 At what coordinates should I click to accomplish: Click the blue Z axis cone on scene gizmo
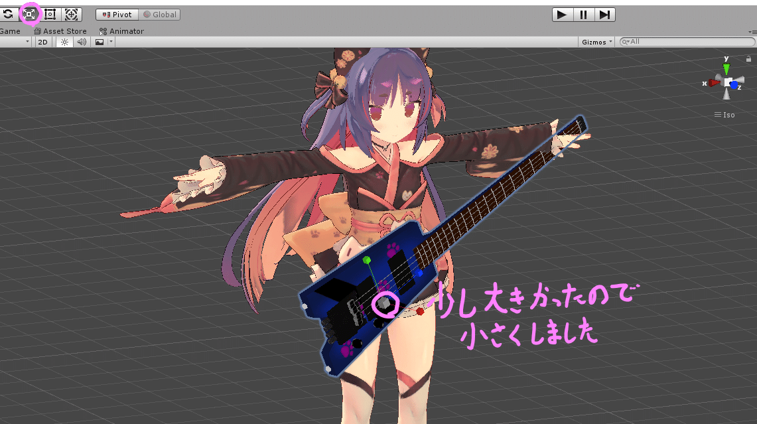(734, 85)
